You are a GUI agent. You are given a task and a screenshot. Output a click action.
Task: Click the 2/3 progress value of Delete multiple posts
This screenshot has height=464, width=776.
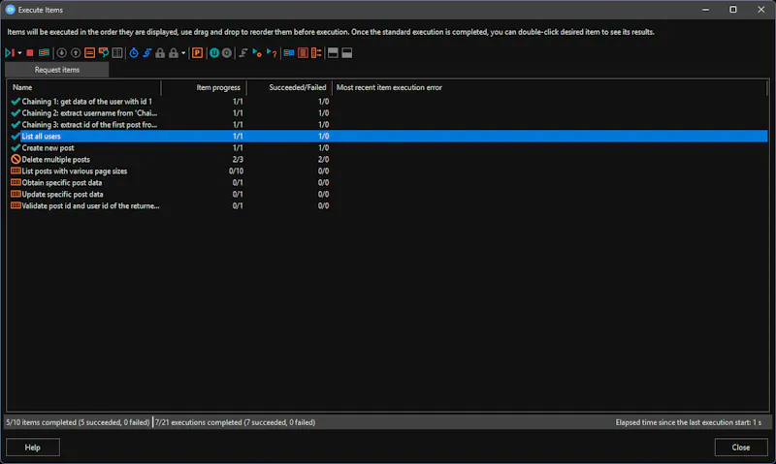pos(238,160)
